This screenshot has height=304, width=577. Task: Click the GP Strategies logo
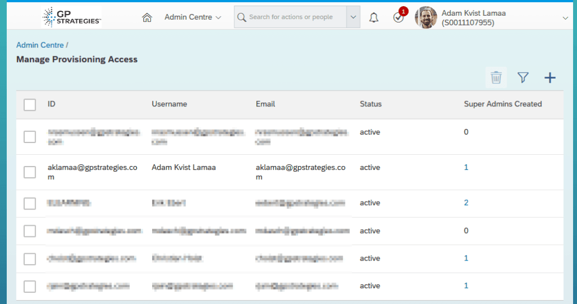click(72, 17)
